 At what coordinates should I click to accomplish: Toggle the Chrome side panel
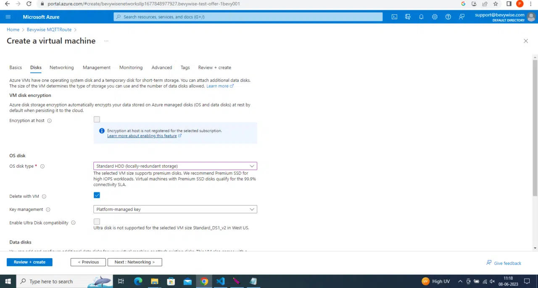[509, 4]
